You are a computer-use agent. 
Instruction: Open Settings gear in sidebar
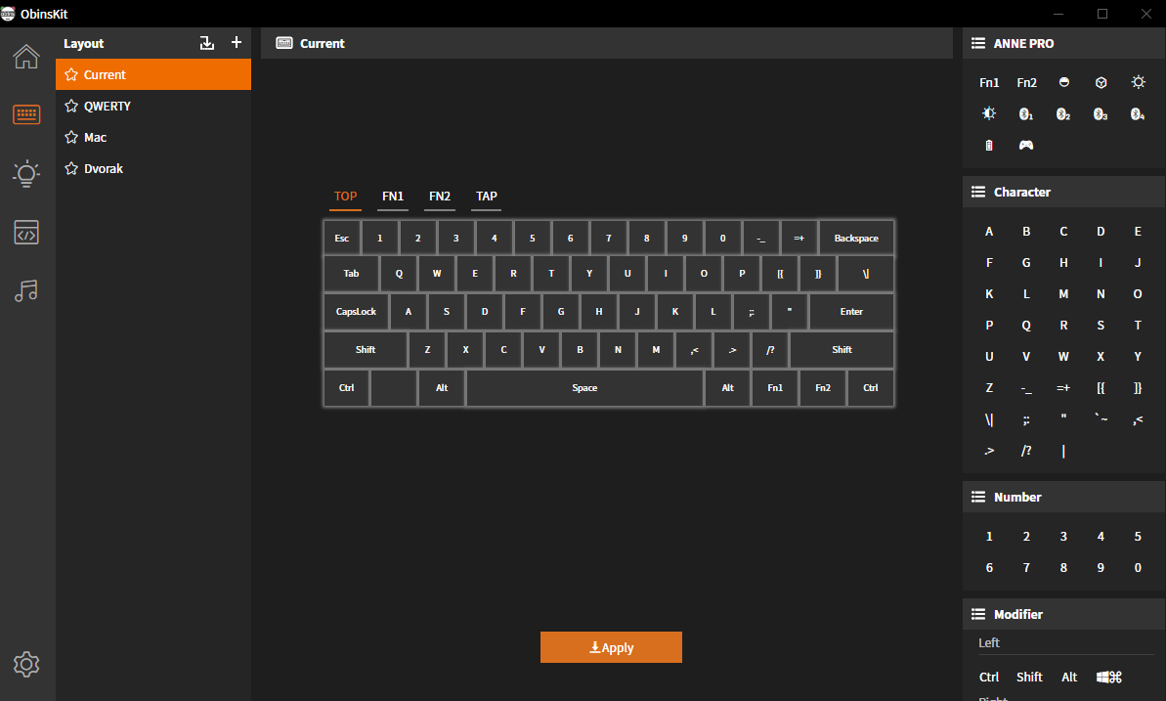[x=26, y=664]
